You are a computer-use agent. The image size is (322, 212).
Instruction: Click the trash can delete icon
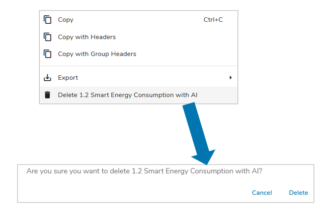(48, 95)
